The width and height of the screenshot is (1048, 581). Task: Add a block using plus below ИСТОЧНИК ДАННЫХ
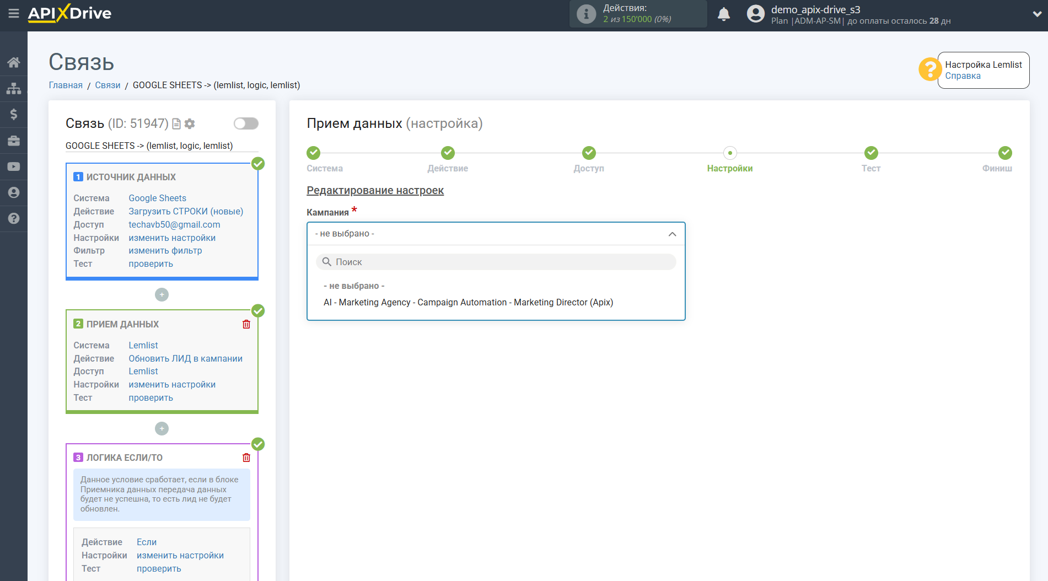[162, 295]
